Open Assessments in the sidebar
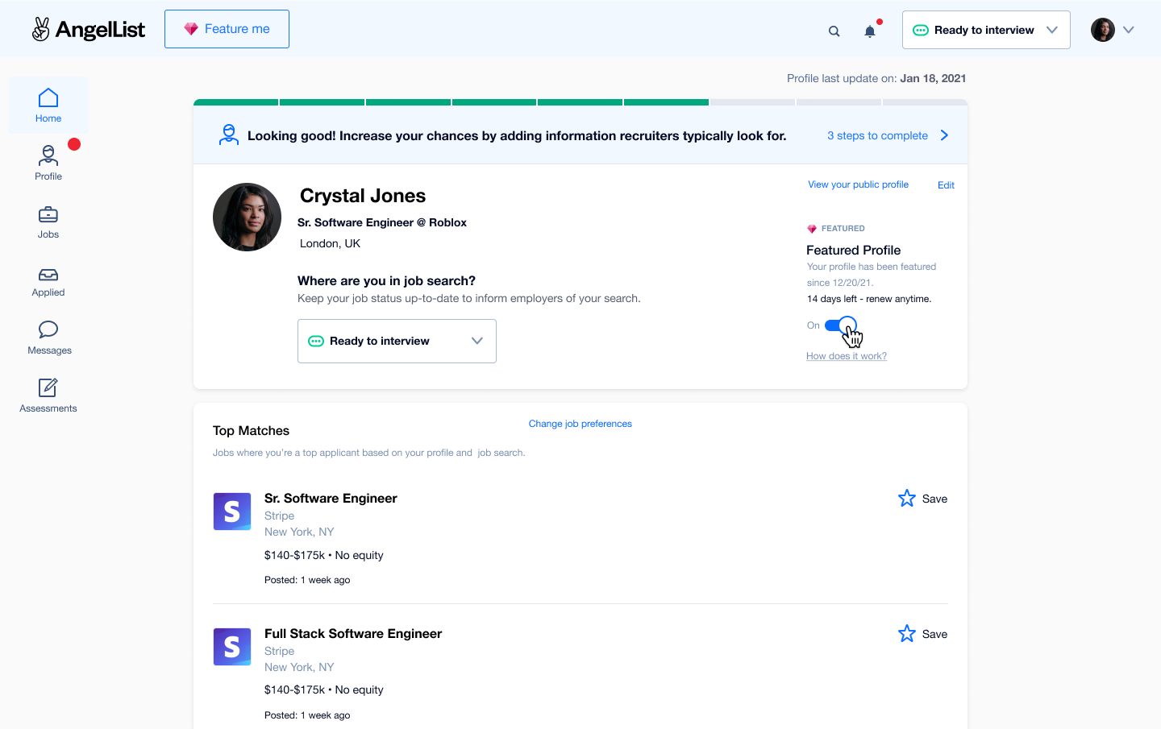The width and height of the screenshot is (1161, 729). [x=48, y=394]
